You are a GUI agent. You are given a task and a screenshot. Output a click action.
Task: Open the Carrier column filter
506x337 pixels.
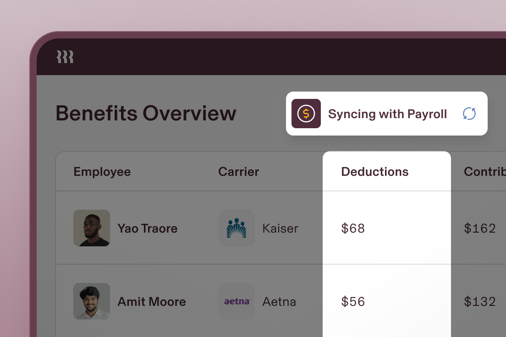pyautogui.click(x=238, y=171)
